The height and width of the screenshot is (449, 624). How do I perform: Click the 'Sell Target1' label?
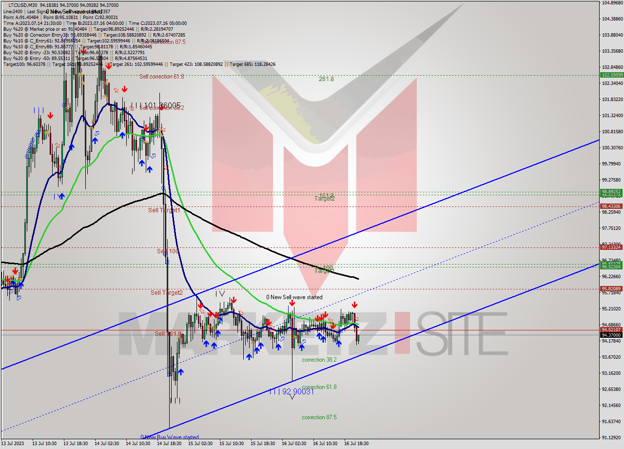pos(164,210)
